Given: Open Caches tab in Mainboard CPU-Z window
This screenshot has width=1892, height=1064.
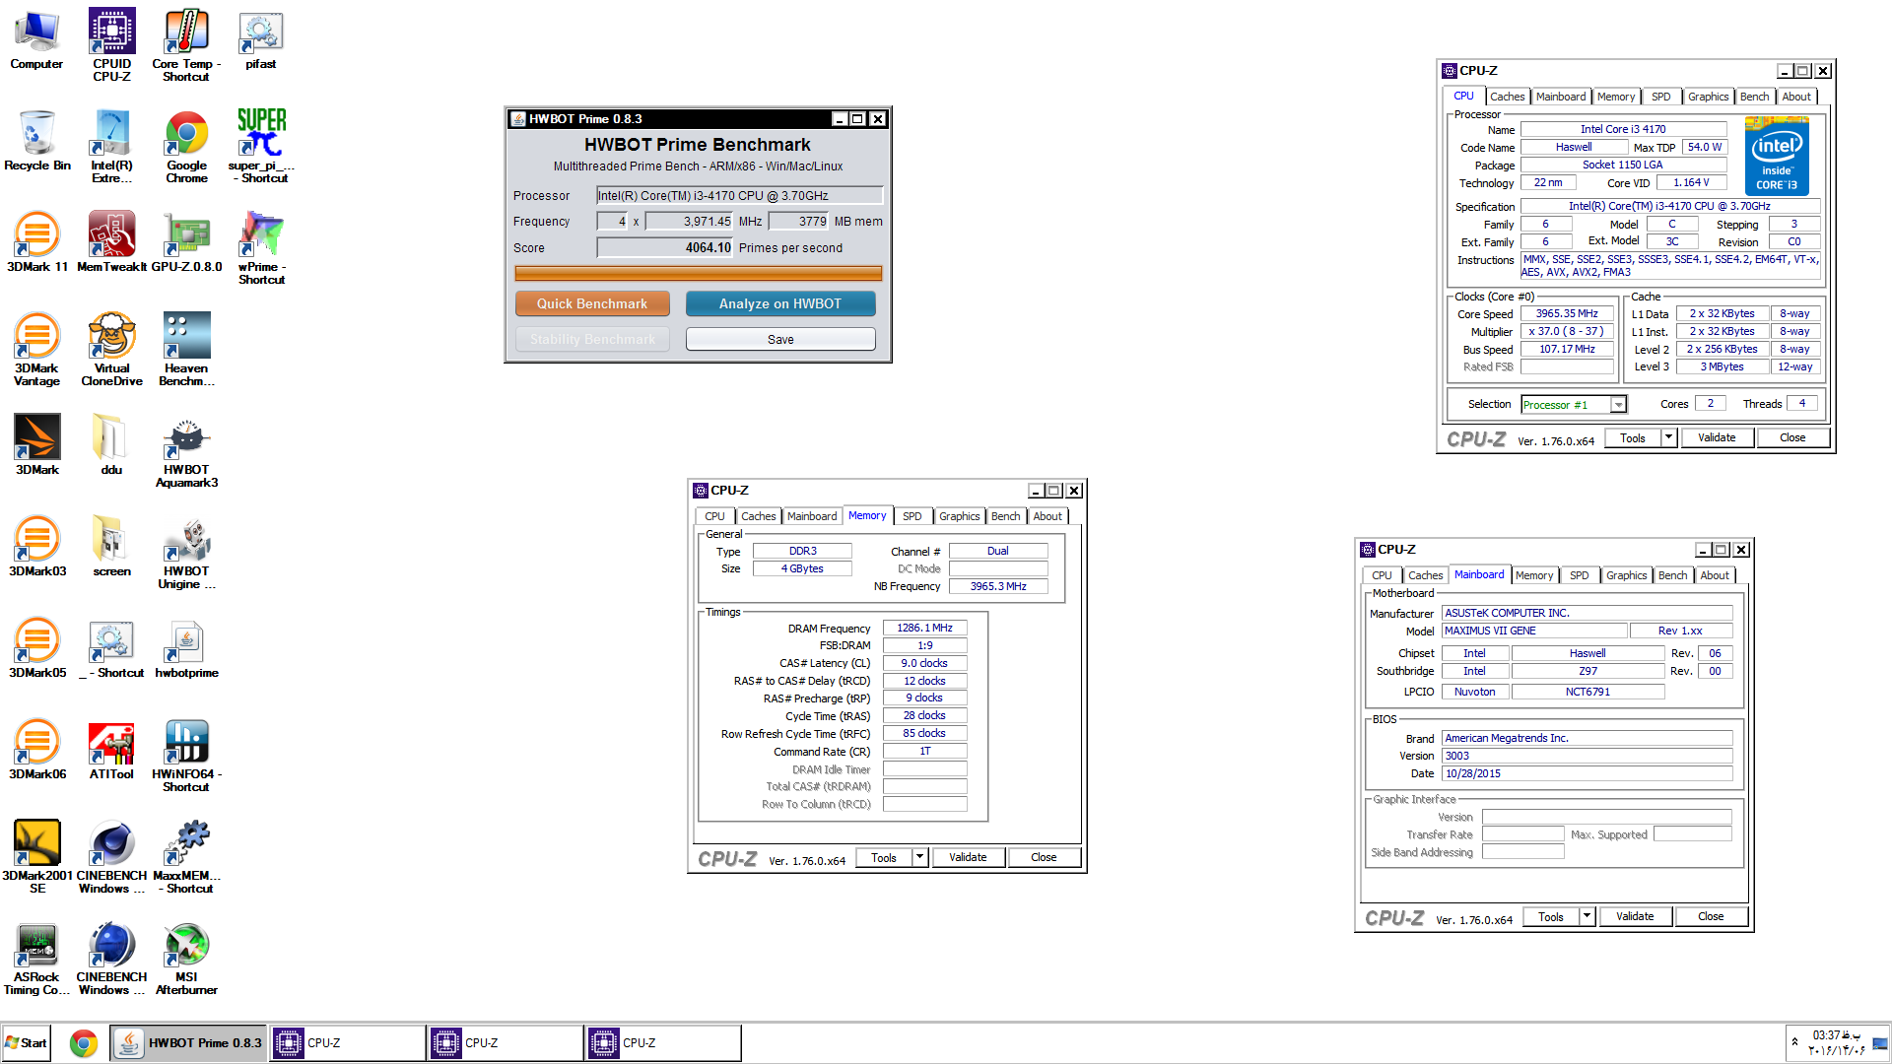Looking at the screenshot, I should 1425,575.
